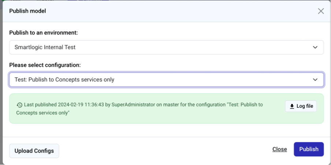Click the download arrow icon on Log file

click(x=292, y=106)
